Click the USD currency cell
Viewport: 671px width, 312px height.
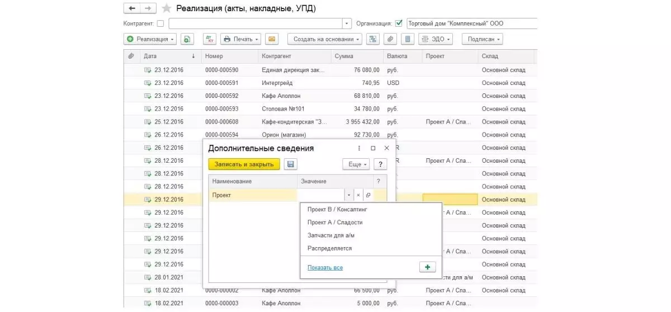point(403,83)
